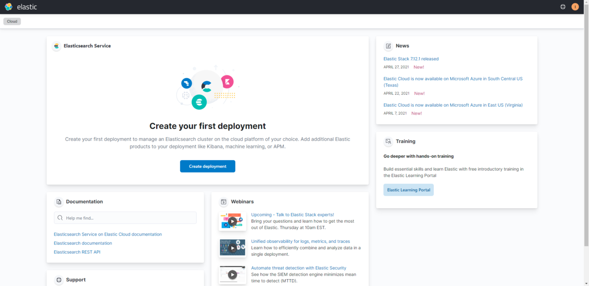Click the Support lifebuoy icon
The image size is (589, 286).
[59, 280]
